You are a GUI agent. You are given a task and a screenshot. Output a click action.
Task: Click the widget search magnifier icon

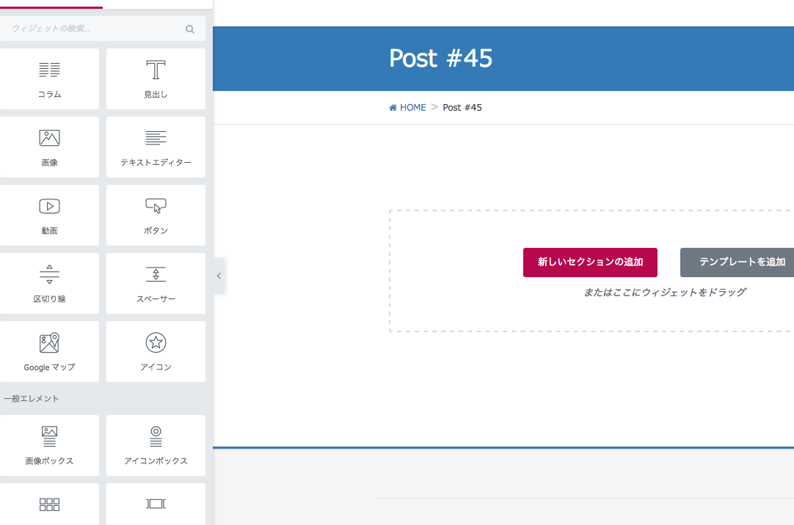click(x=190, y=29)
